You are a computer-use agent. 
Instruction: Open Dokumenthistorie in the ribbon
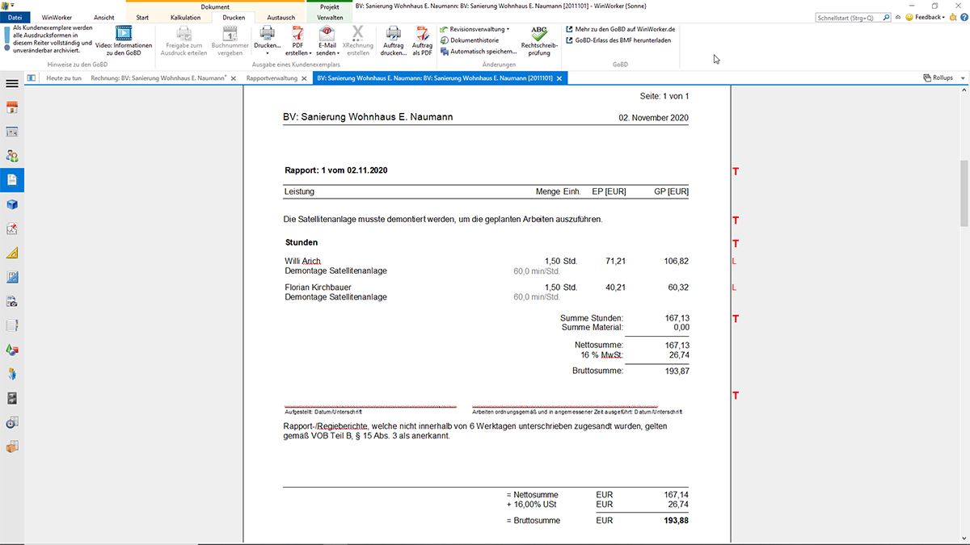pyautogui.click(x=469, y=40)
